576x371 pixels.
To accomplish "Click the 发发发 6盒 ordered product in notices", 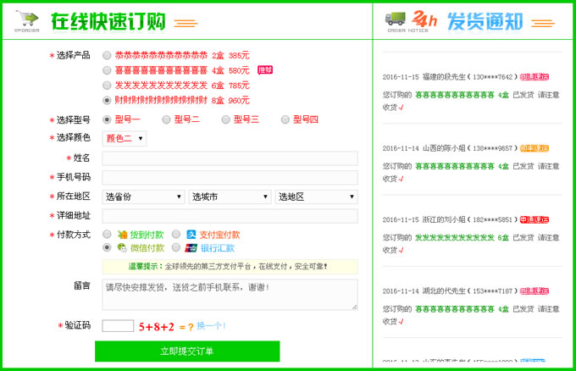I will point(462,238).
